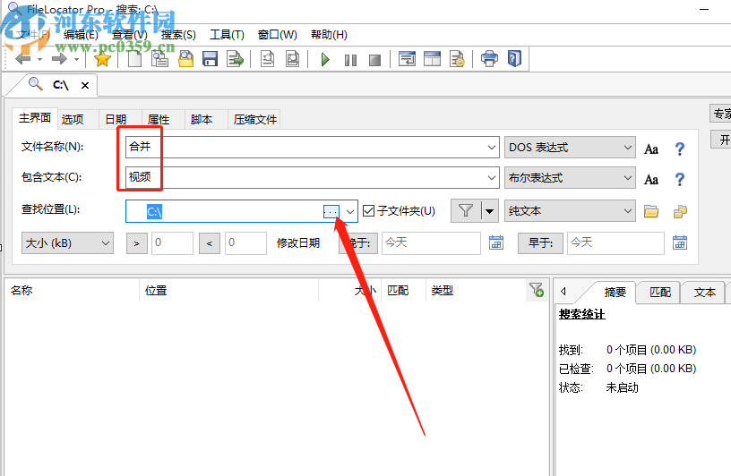Open the 帮助(H) menu
This screenshot has width=731, height=476.
click(329, 35)
